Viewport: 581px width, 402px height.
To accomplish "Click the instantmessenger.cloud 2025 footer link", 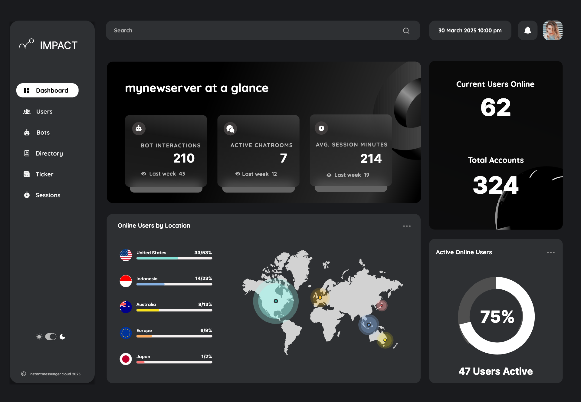I will [55, 374].
